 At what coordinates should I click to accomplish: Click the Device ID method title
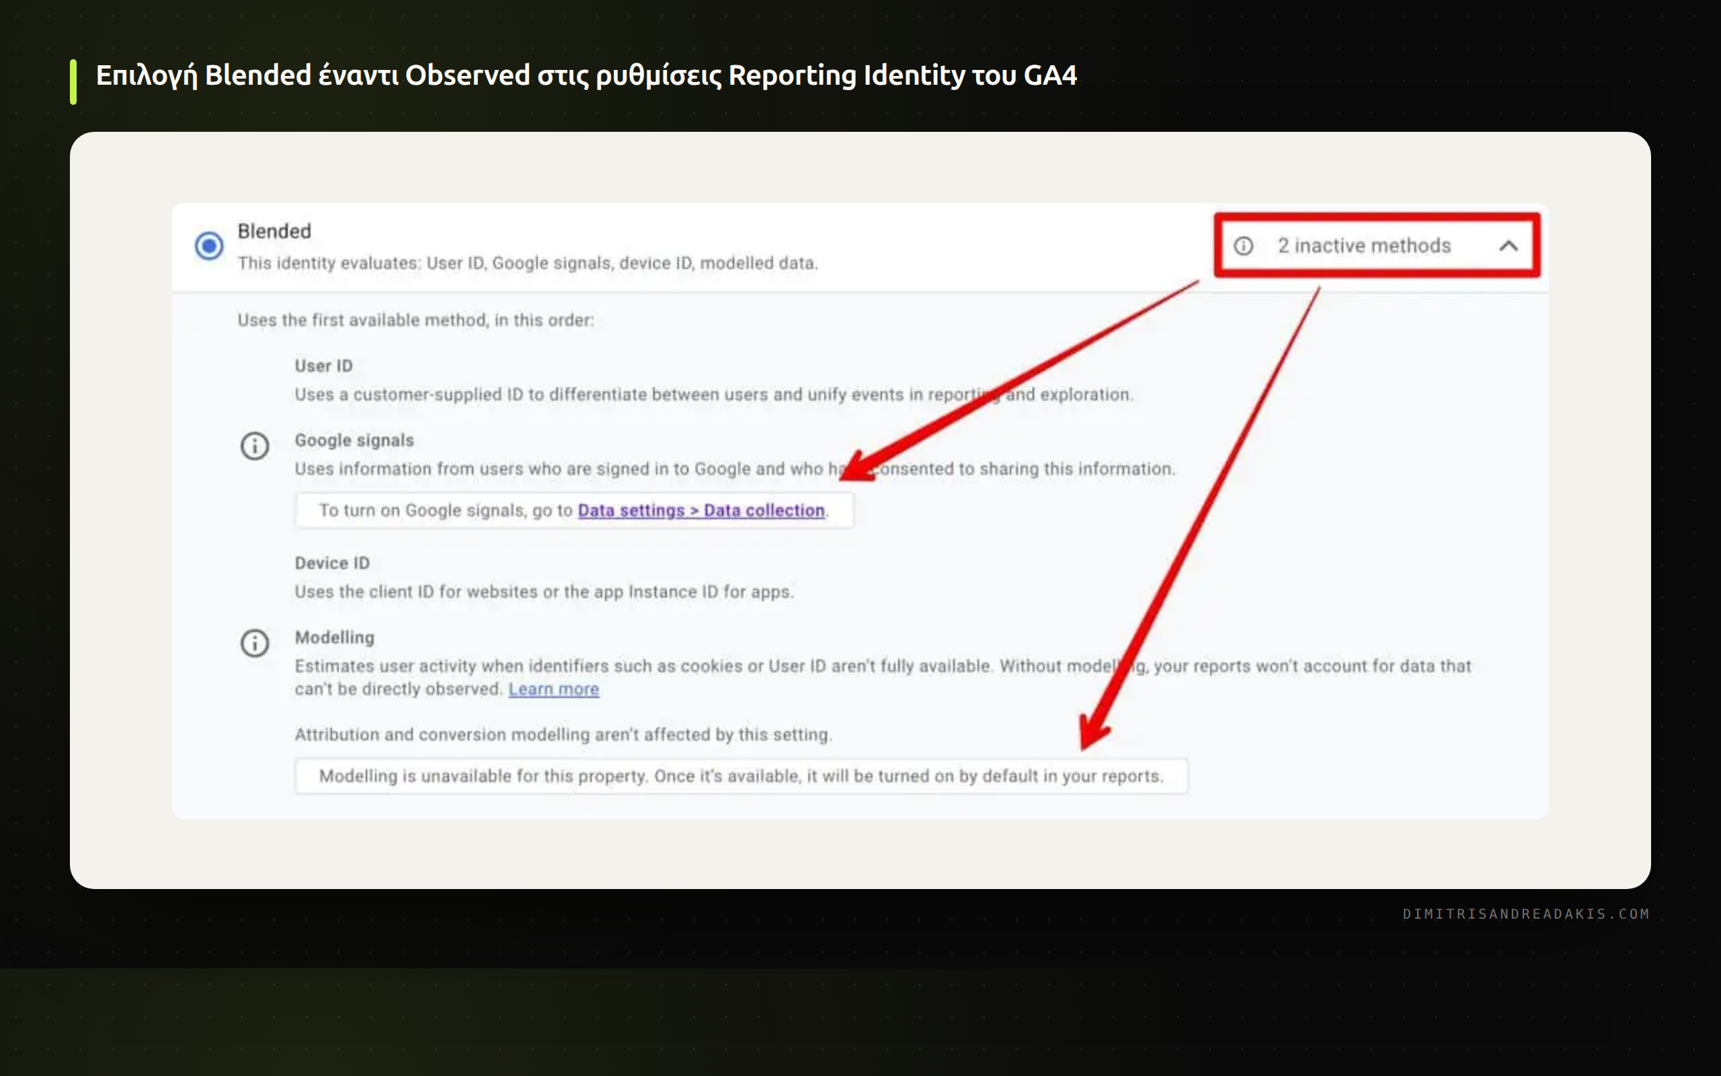pos(332,563)
